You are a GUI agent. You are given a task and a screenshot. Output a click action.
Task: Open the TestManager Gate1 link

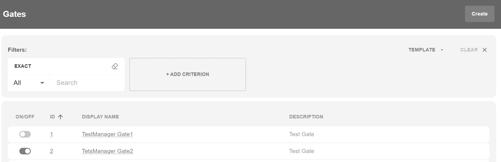tap(107, 134)
